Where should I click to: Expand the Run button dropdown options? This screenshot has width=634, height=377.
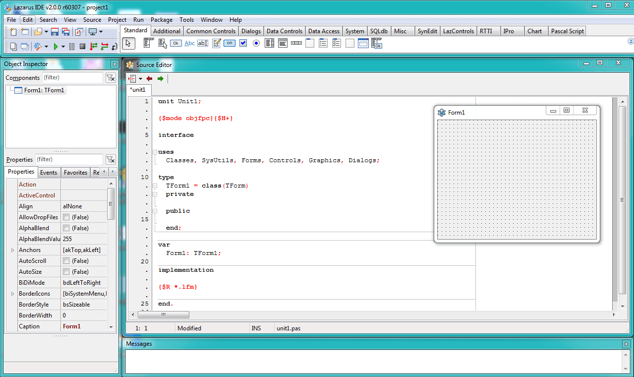pyautogui.click(x=63, y=46)
